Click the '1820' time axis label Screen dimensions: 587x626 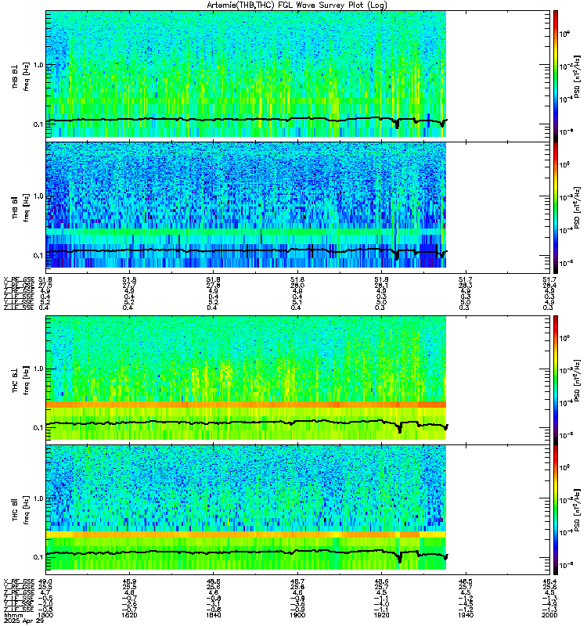(129, 615)
